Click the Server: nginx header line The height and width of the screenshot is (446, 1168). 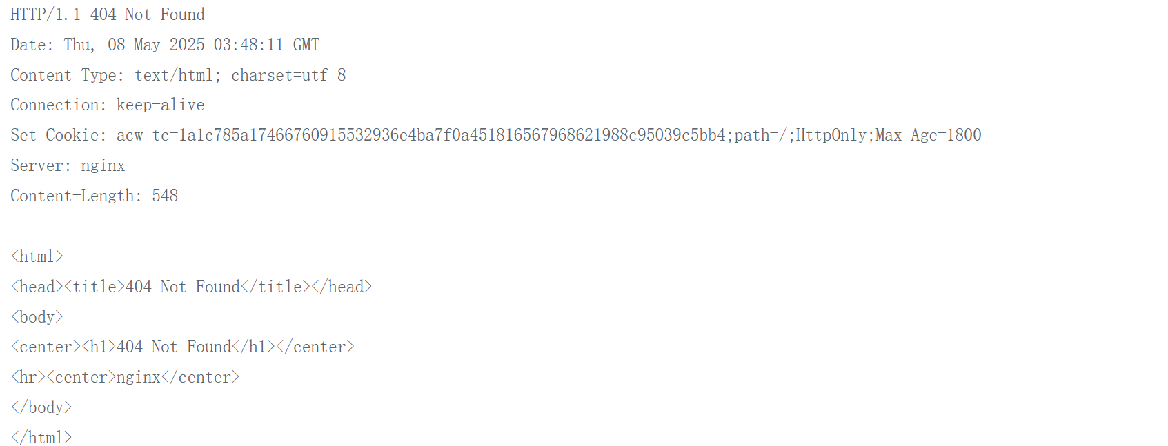pyautogui.click(x=68, y=165)
